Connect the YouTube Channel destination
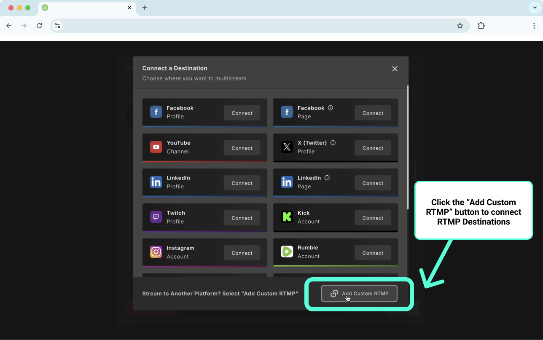 tap(242, 148)
